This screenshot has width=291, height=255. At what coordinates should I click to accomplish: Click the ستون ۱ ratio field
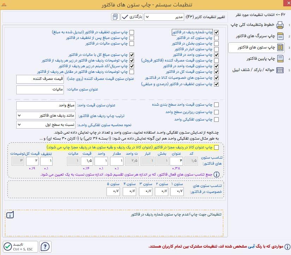pos(177,191)
